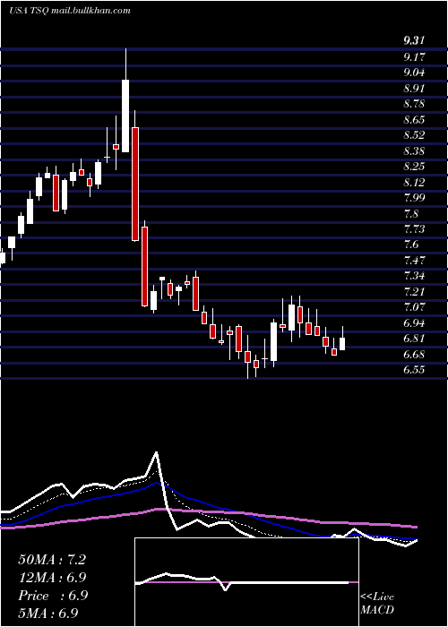Click the 7.07 price axis label

pyautogui.click(x=414, y=307)
